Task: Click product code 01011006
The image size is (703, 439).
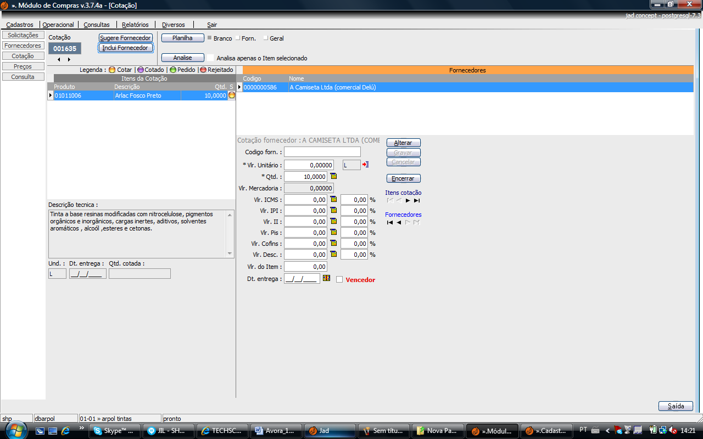Action: (x=68, y=95)
